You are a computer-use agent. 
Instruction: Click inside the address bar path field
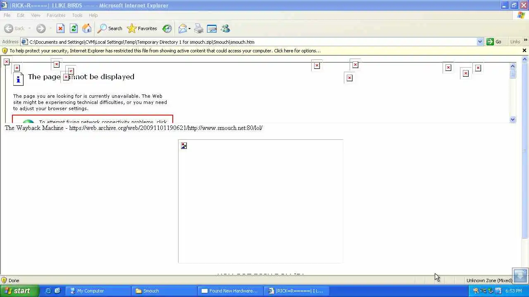(x=251, y=42)
